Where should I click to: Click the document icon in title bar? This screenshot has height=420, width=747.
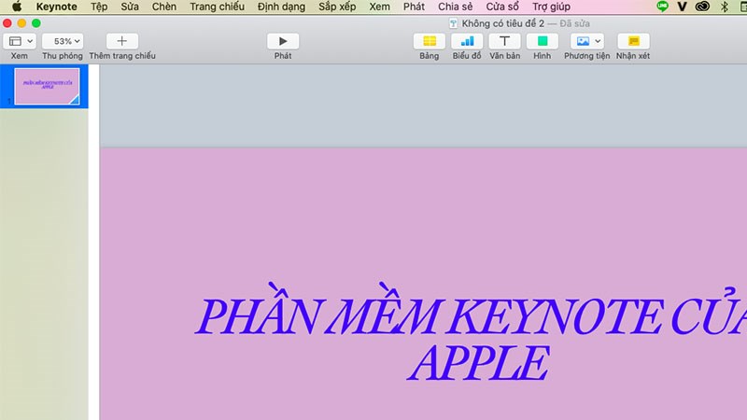tap(453, 23)
